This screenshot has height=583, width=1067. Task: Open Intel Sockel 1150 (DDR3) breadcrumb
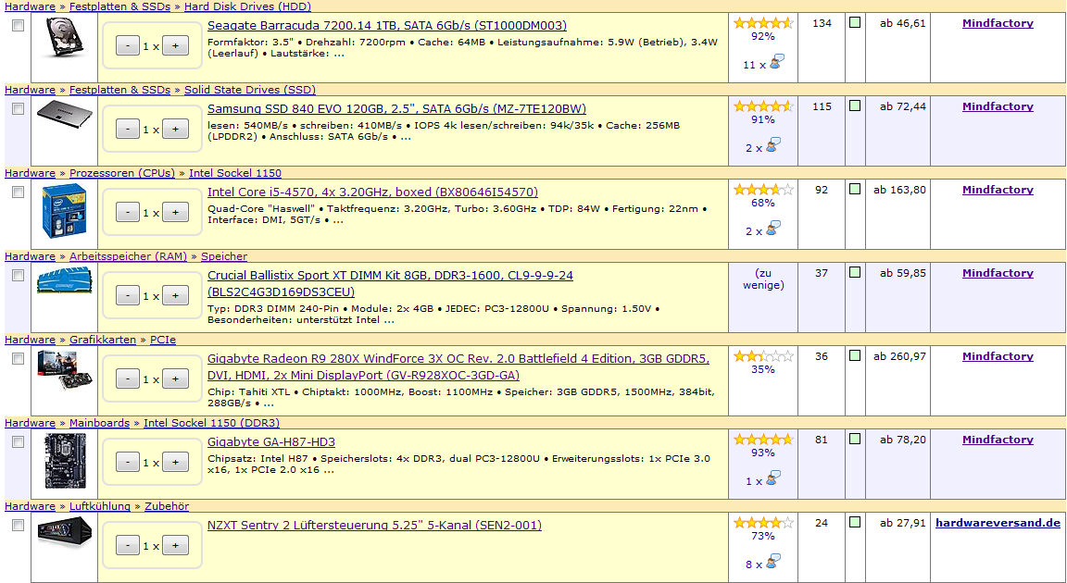coord(211,423)
